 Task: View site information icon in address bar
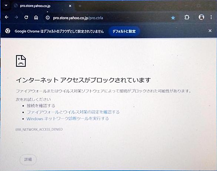tap(48, 17)
